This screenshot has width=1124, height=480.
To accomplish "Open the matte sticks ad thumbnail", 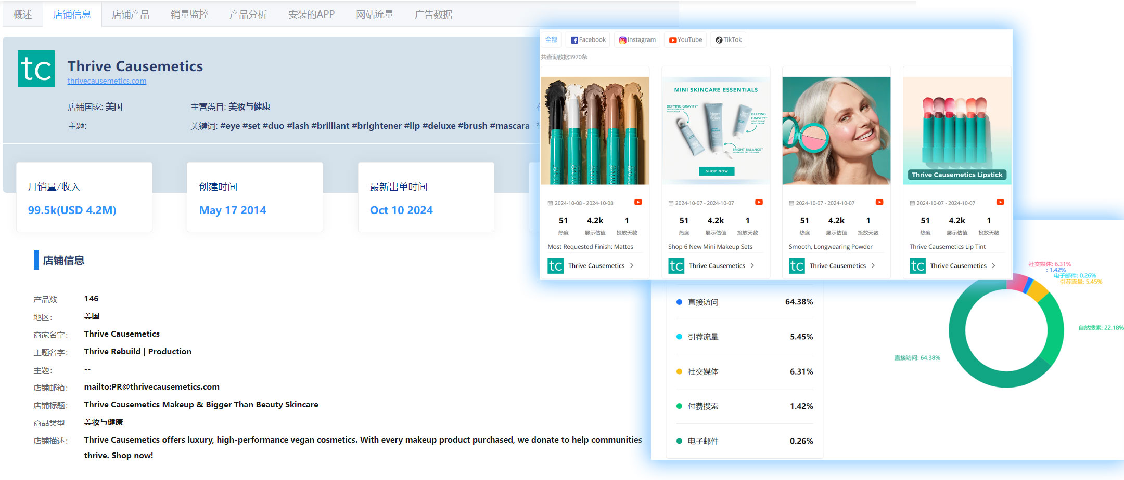I will pyautogui.click(x=595, y=131).
